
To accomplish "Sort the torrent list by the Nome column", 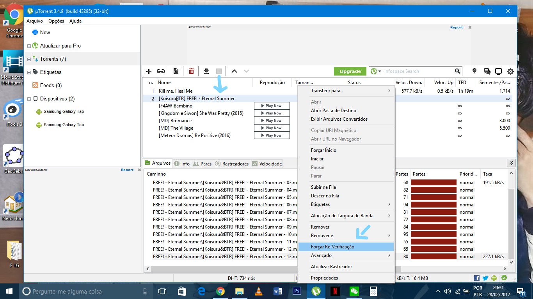I will (204, 83).
